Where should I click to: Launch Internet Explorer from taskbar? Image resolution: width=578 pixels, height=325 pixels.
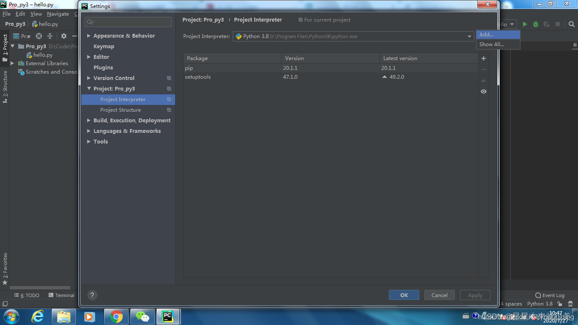(x=38, y=317)
